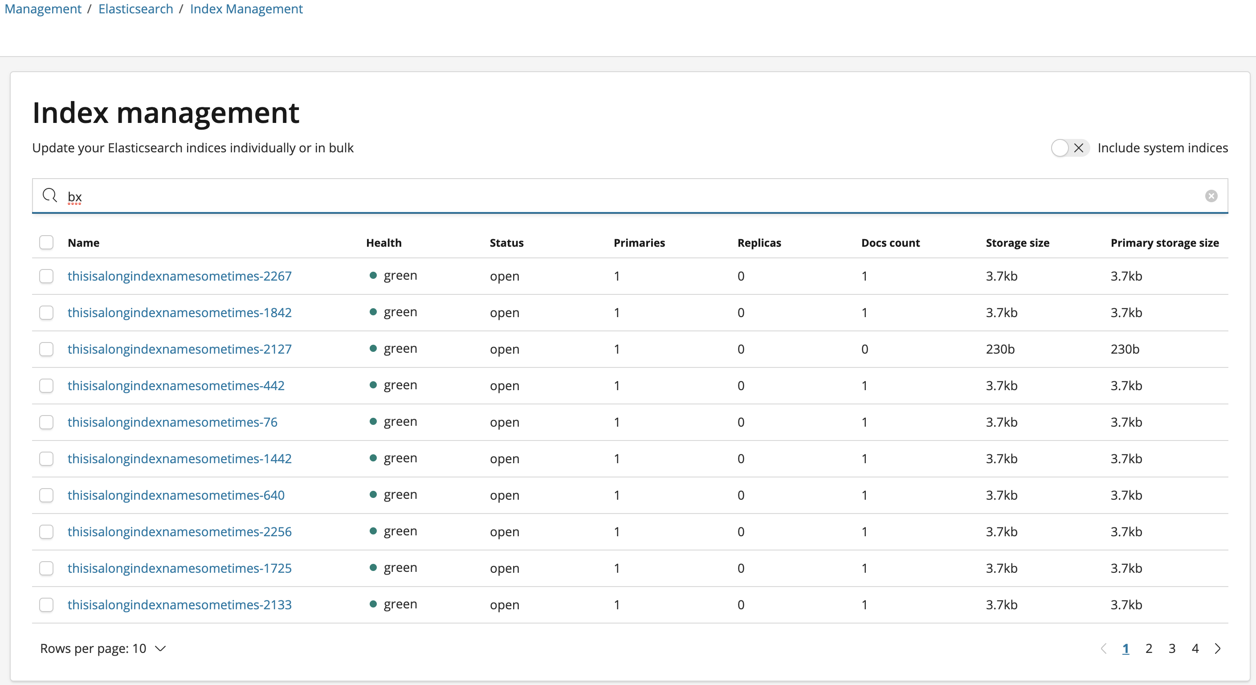
Task: Click the Name column header
Action: (x=83, y=242)
